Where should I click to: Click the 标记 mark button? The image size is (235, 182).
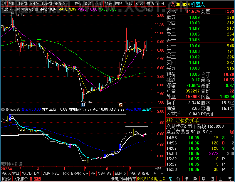(x=139, y=4)
